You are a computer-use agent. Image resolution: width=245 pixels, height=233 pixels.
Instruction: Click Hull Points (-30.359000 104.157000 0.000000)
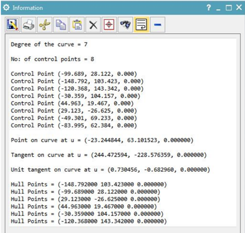point(87,214)
